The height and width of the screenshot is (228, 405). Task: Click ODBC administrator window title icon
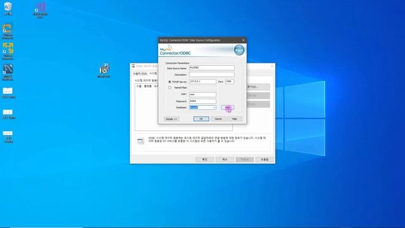(134, 66)
